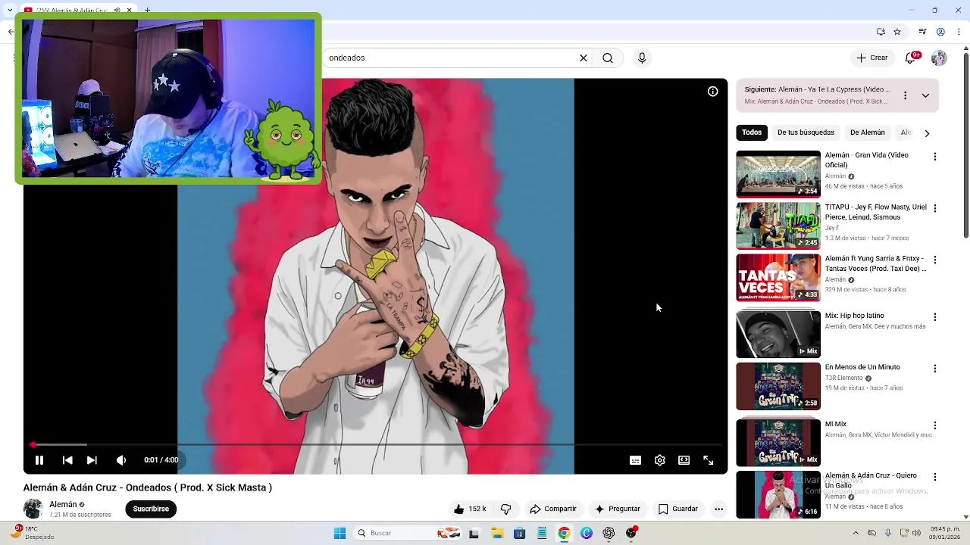Enter fullscreen mode

point(709,460)
